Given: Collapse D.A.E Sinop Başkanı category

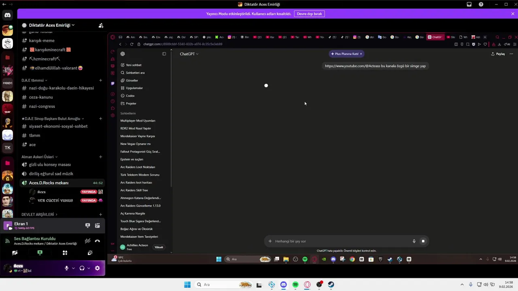Looking at the screenshot, I should coord(53,118).
